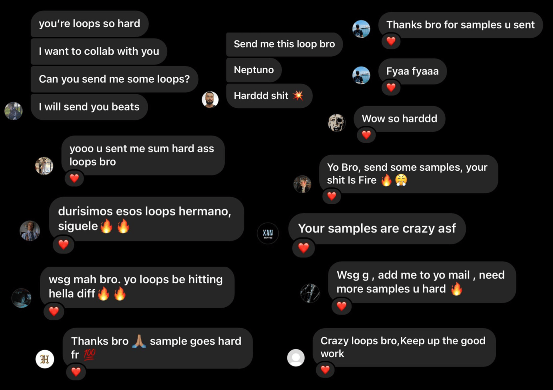
Task: Click the heart under 'Crazy loops bro' message
Action: coord(325,369)
